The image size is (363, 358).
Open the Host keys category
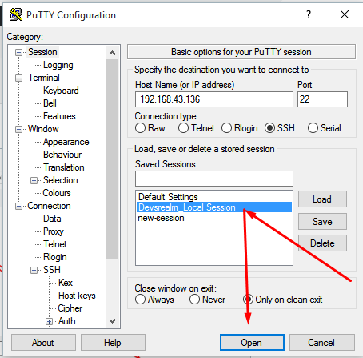click(x=77, y=296)
